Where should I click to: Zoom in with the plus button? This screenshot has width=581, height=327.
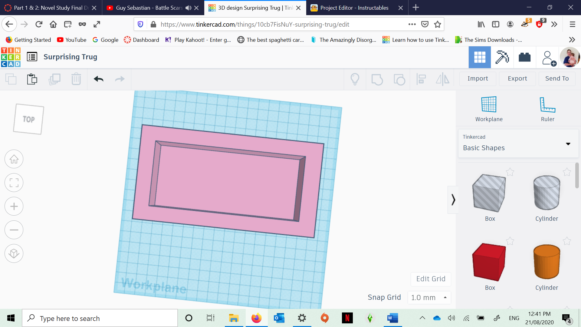click(14, 206)
